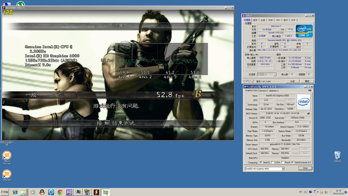
Task: Switch to Resident Evil 5 taskbar icon
Action: point(97,192)
